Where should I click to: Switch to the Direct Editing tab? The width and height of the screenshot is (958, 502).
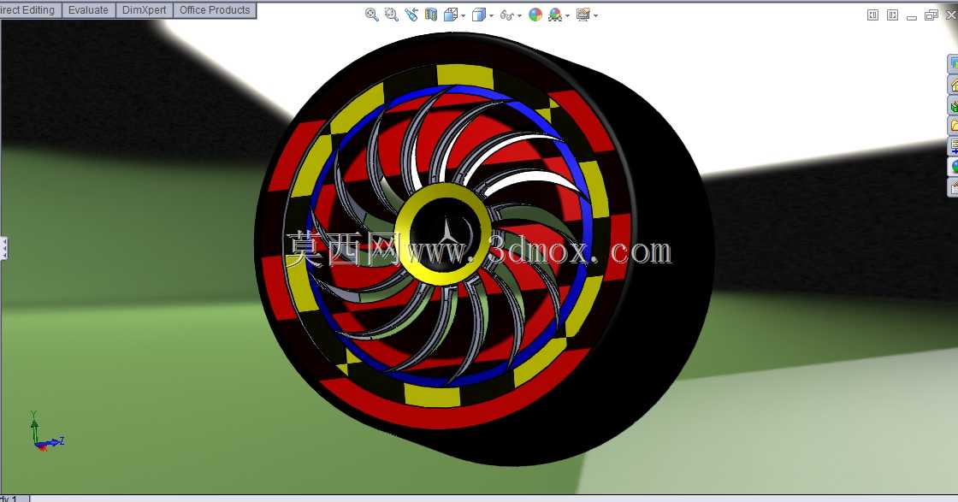[x=29, y=10]
